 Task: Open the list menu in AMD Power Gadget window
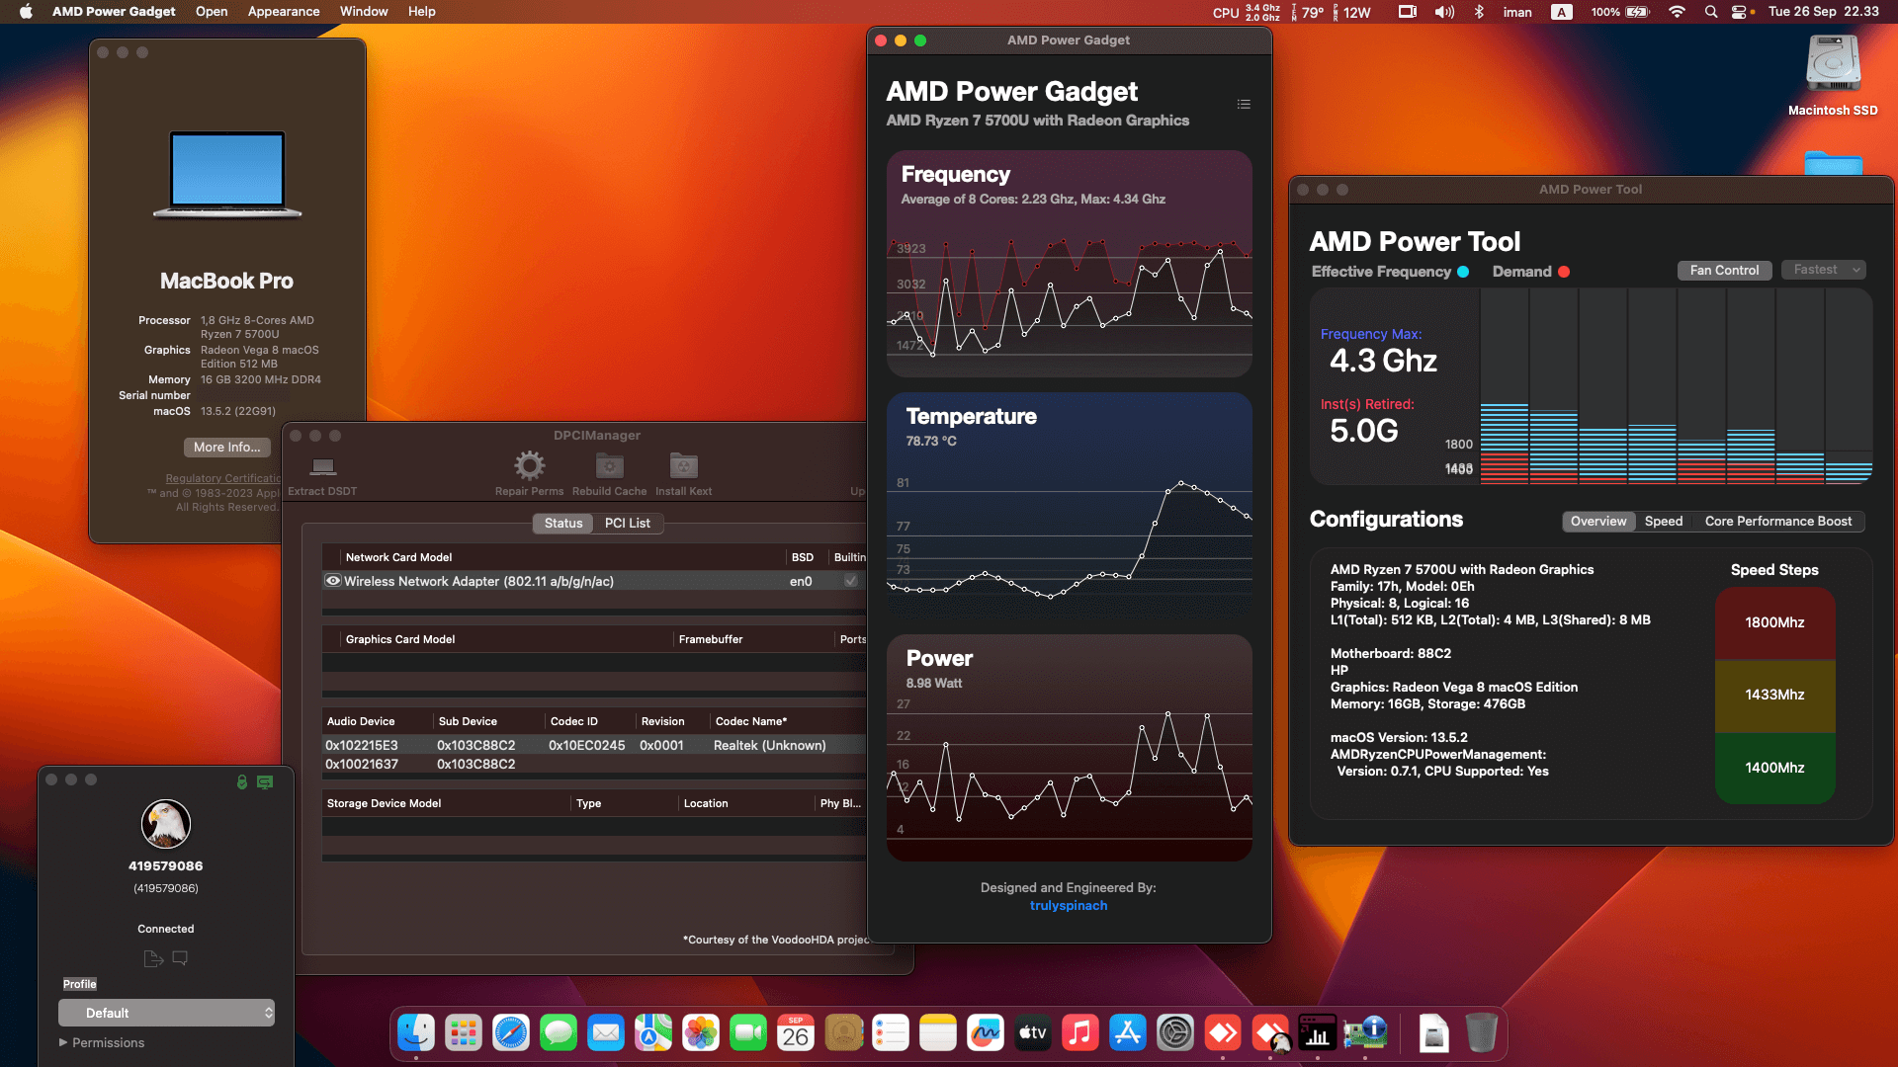pyautogui.click(x=1244, y=104)
